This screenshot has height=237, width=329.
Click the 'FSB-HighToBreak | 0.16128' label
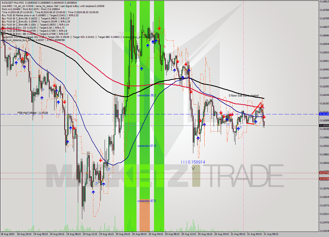tap(33, 113)
